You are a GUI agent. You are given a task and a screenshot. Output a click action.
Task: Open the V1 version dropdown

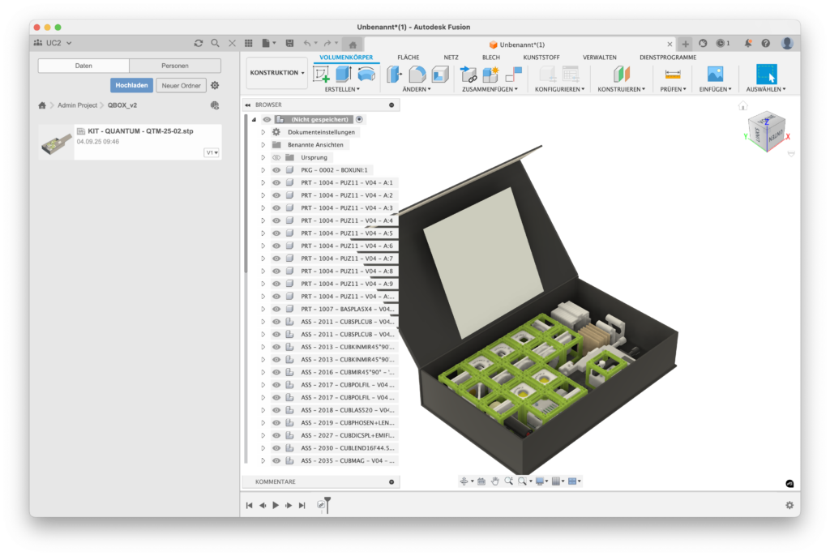[x=212, y=152]
